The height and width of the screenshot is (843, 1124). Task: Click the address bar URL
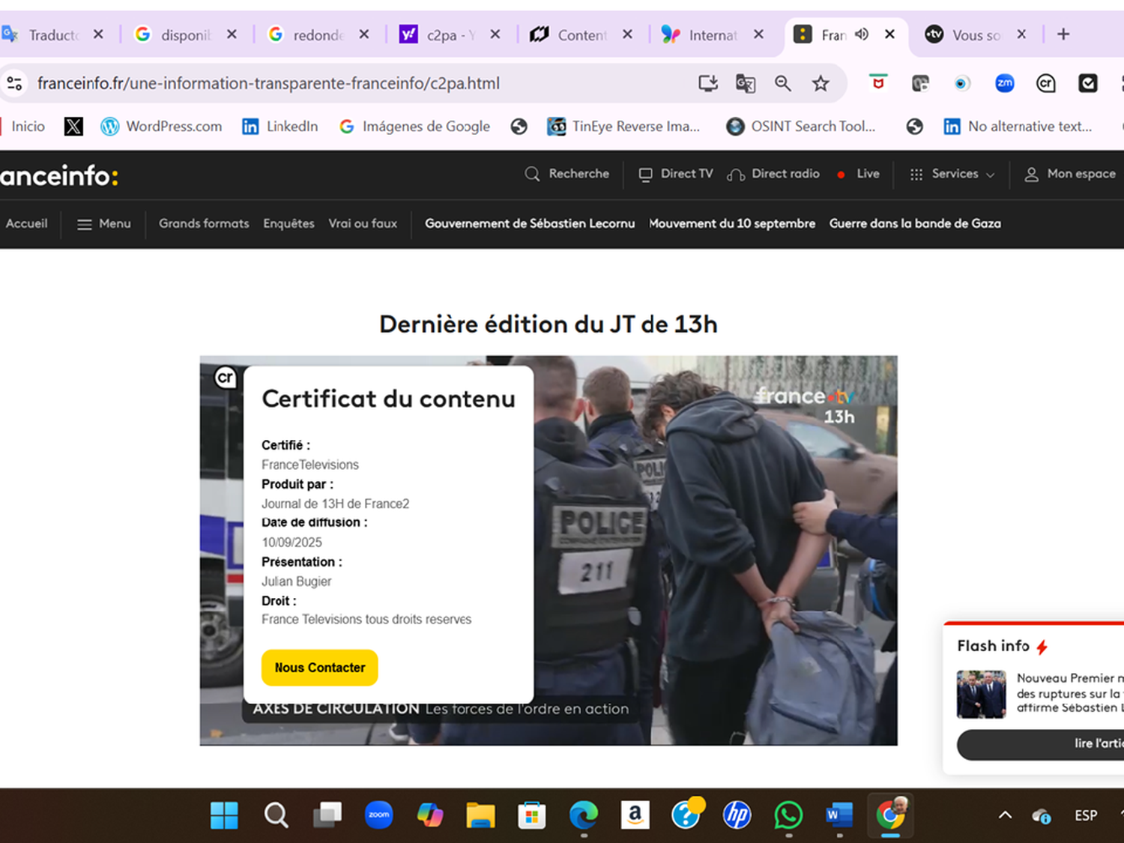point(268,83)
